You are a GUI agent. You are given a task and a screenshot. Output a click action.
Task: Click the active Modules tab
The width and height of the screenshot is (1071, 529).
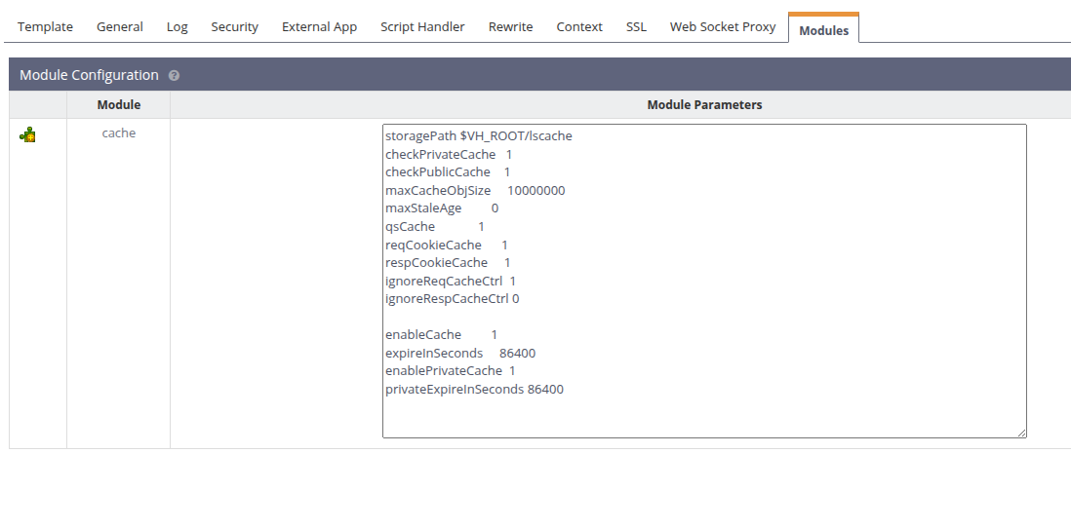823,30
